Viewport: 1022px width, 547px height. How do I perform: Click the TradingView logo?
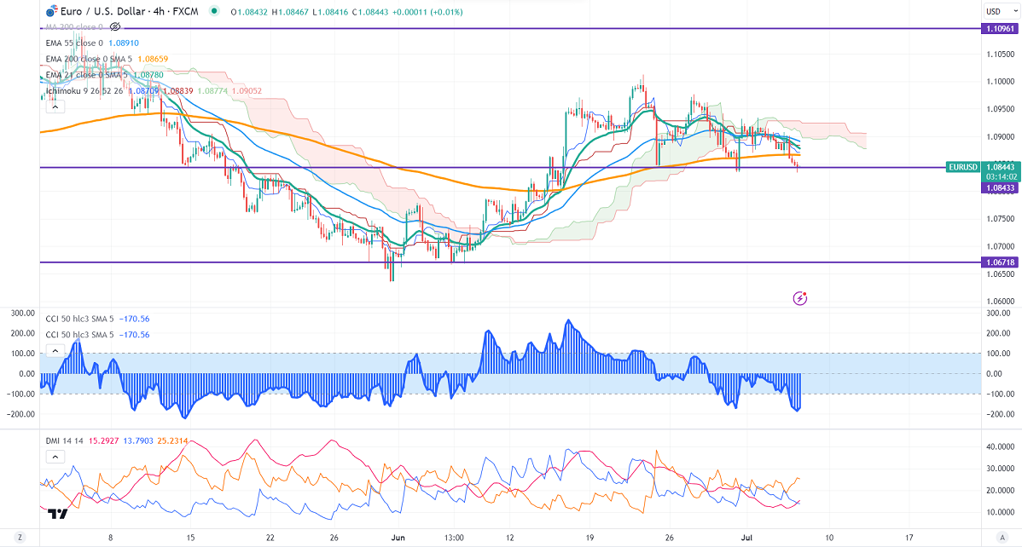click(58, 515)
